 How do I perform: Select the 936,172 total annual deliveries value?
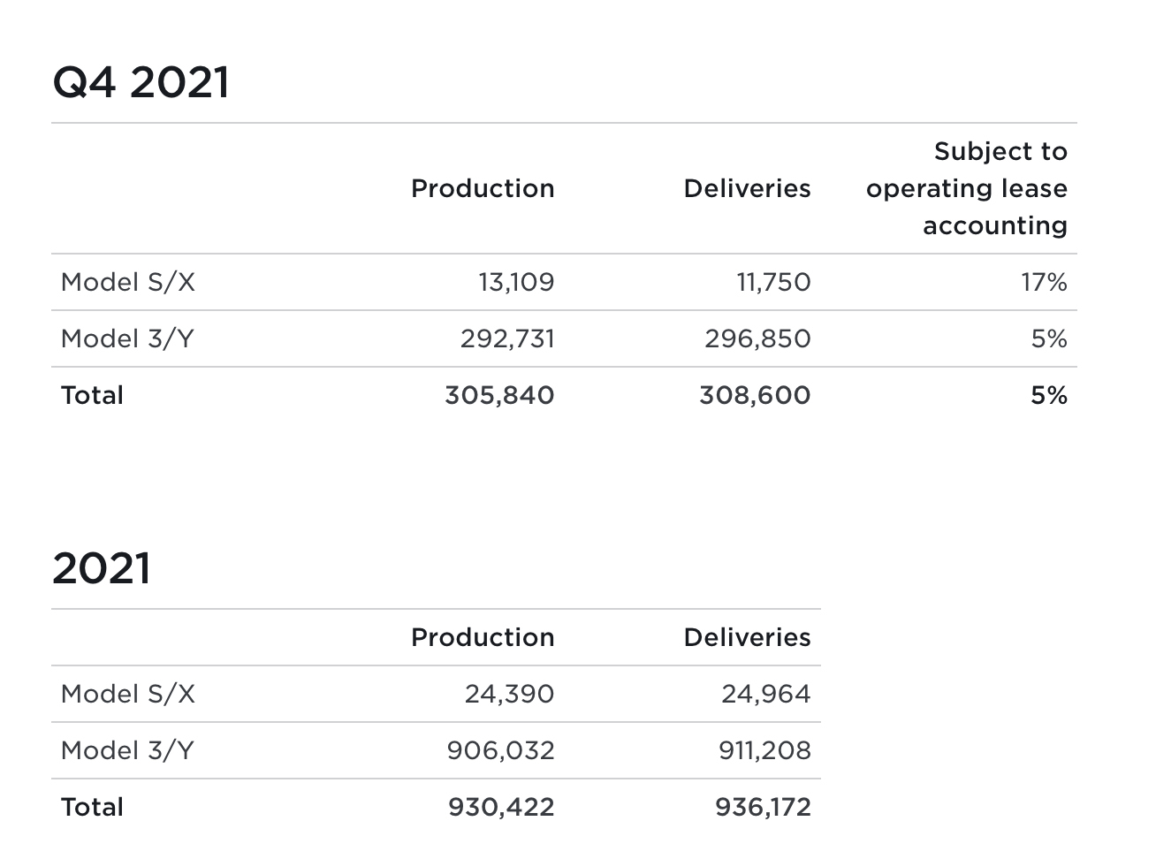pyautogui.click(x=763, y=807)
